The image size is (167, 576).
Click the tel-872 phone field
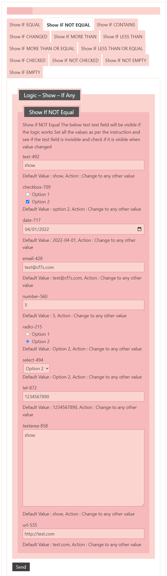pos(83,396)
